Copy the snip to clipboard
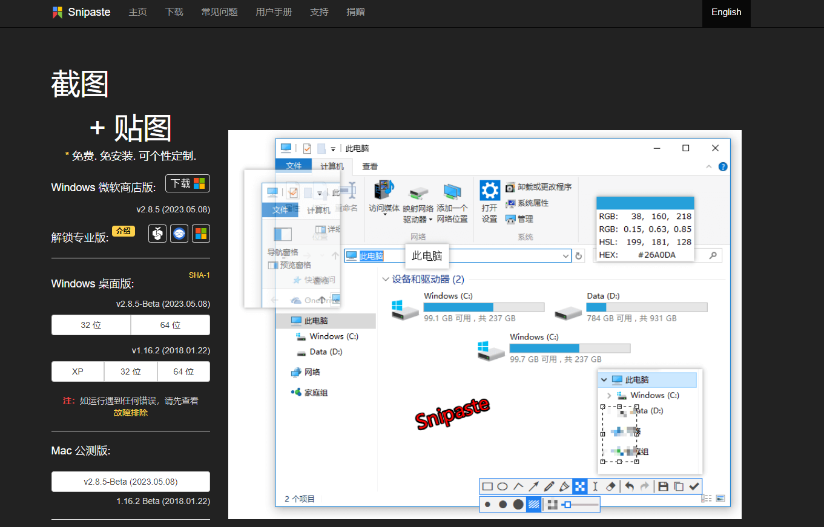 coord(679,486)
